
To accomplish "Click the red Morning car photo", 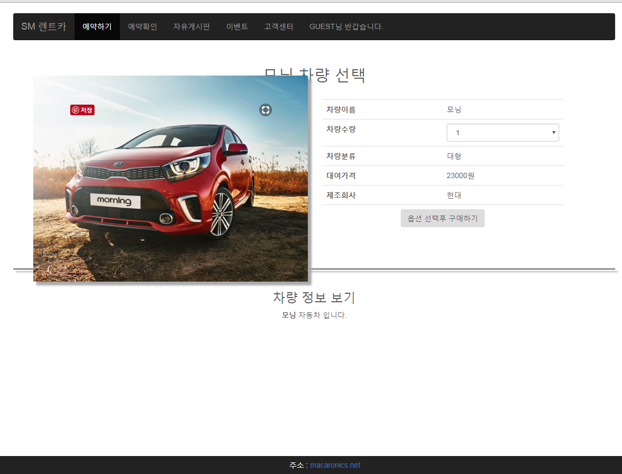I will [171, 179].
